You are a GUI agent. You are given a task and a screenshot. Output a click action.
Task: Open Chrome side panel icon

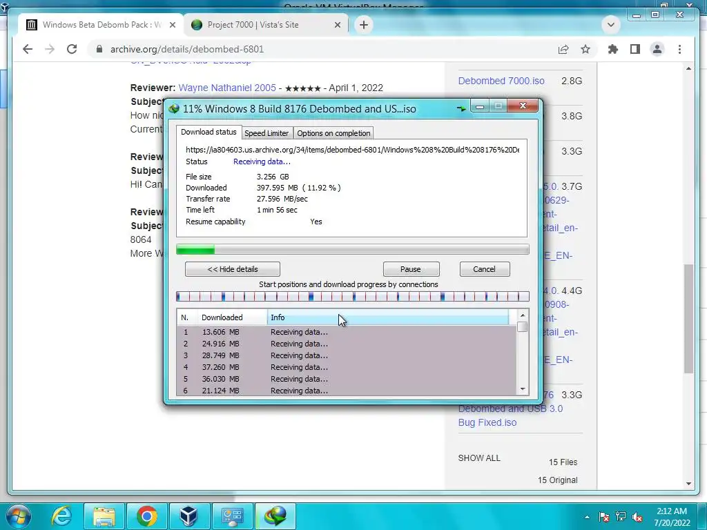[635, 49]
